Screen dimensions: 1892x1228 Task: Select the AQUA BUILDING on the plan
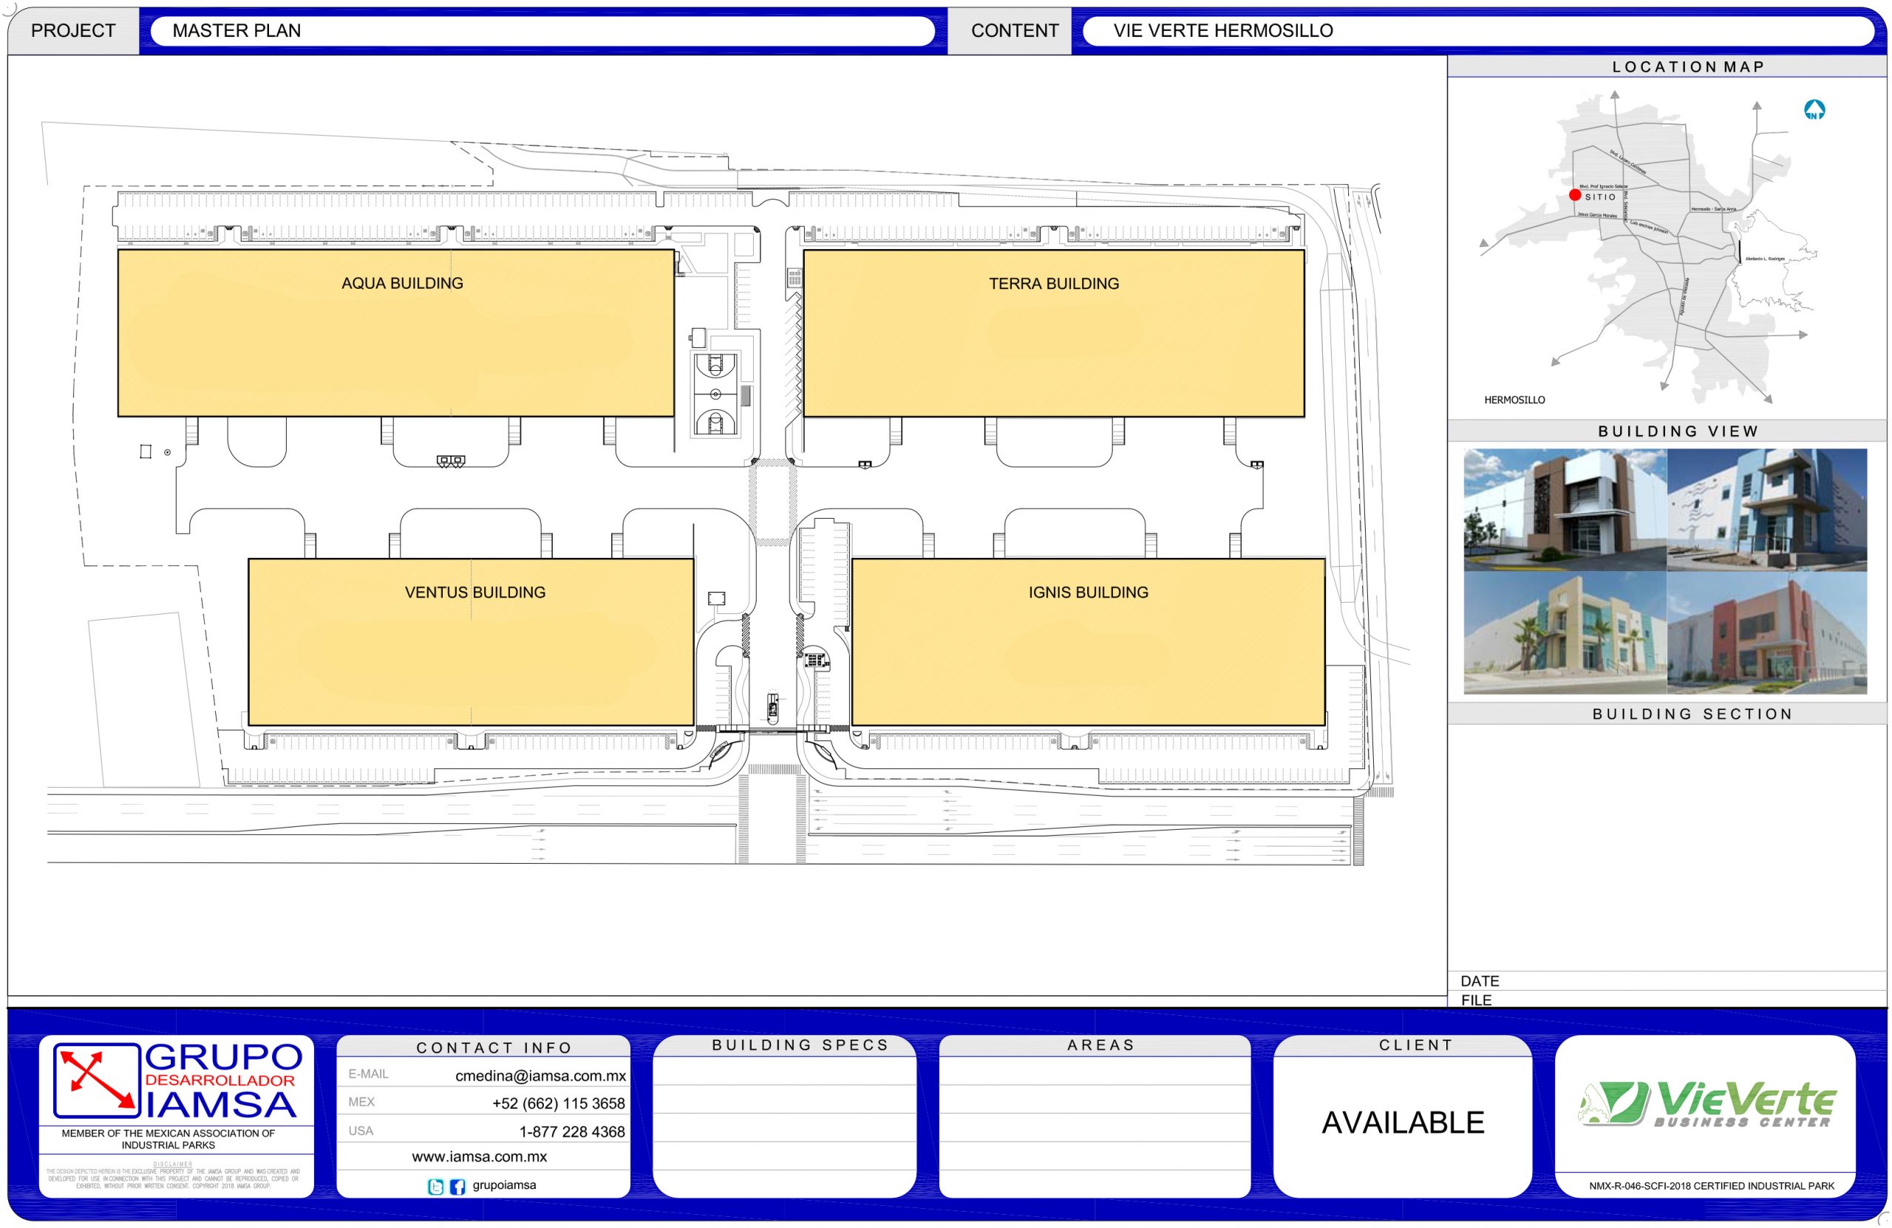396,334
